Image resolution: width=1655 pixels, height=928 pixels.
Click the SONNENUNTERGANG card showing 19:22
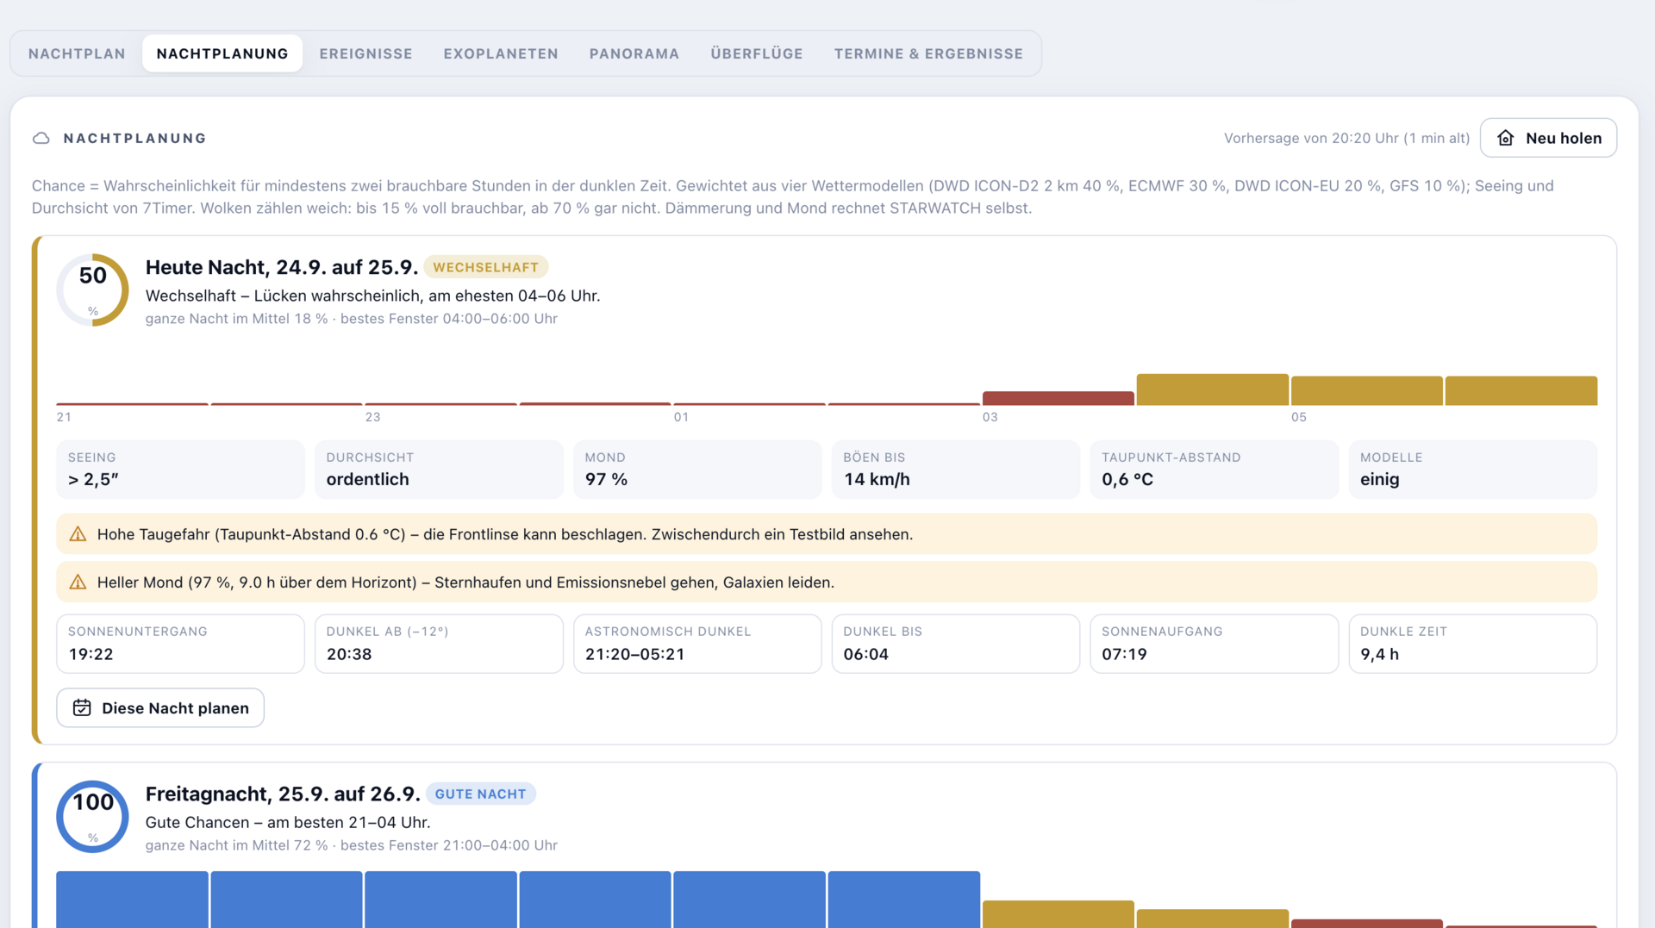click(180, 644)
